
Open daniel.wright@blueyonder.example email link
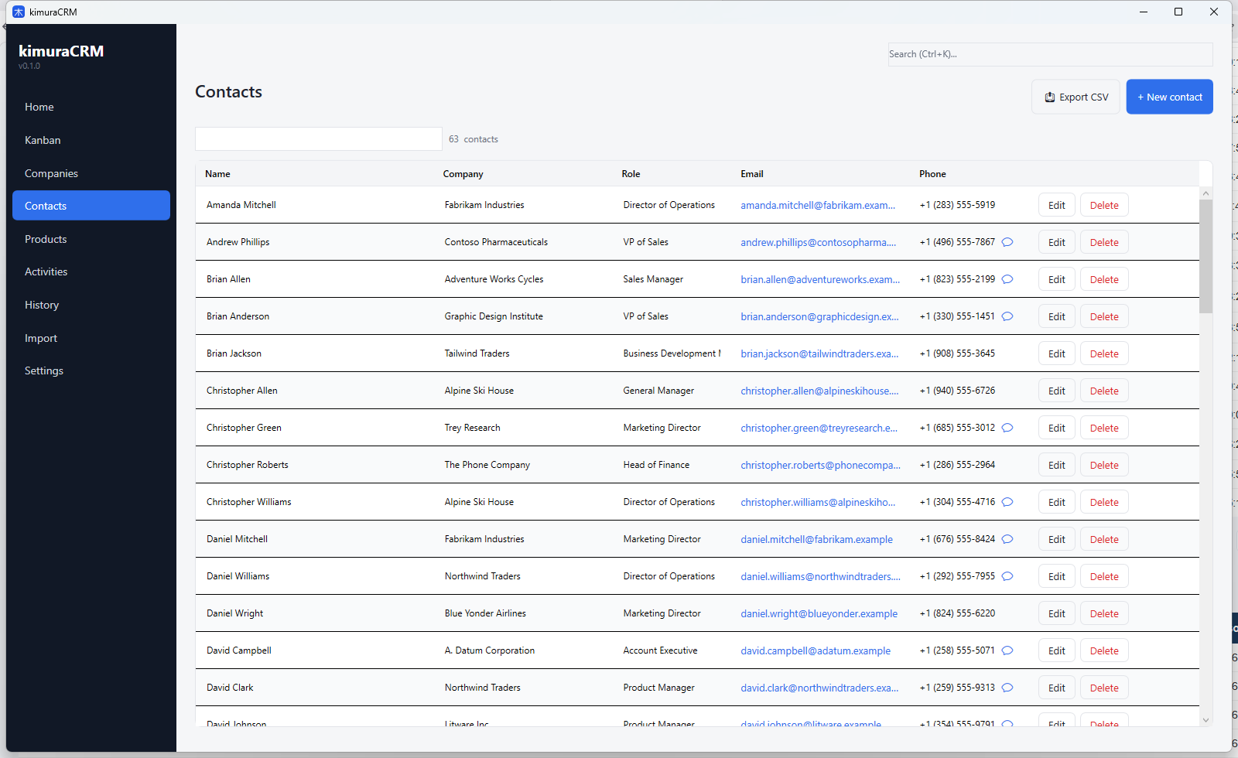pyautogui.click(x=819, y=613)
